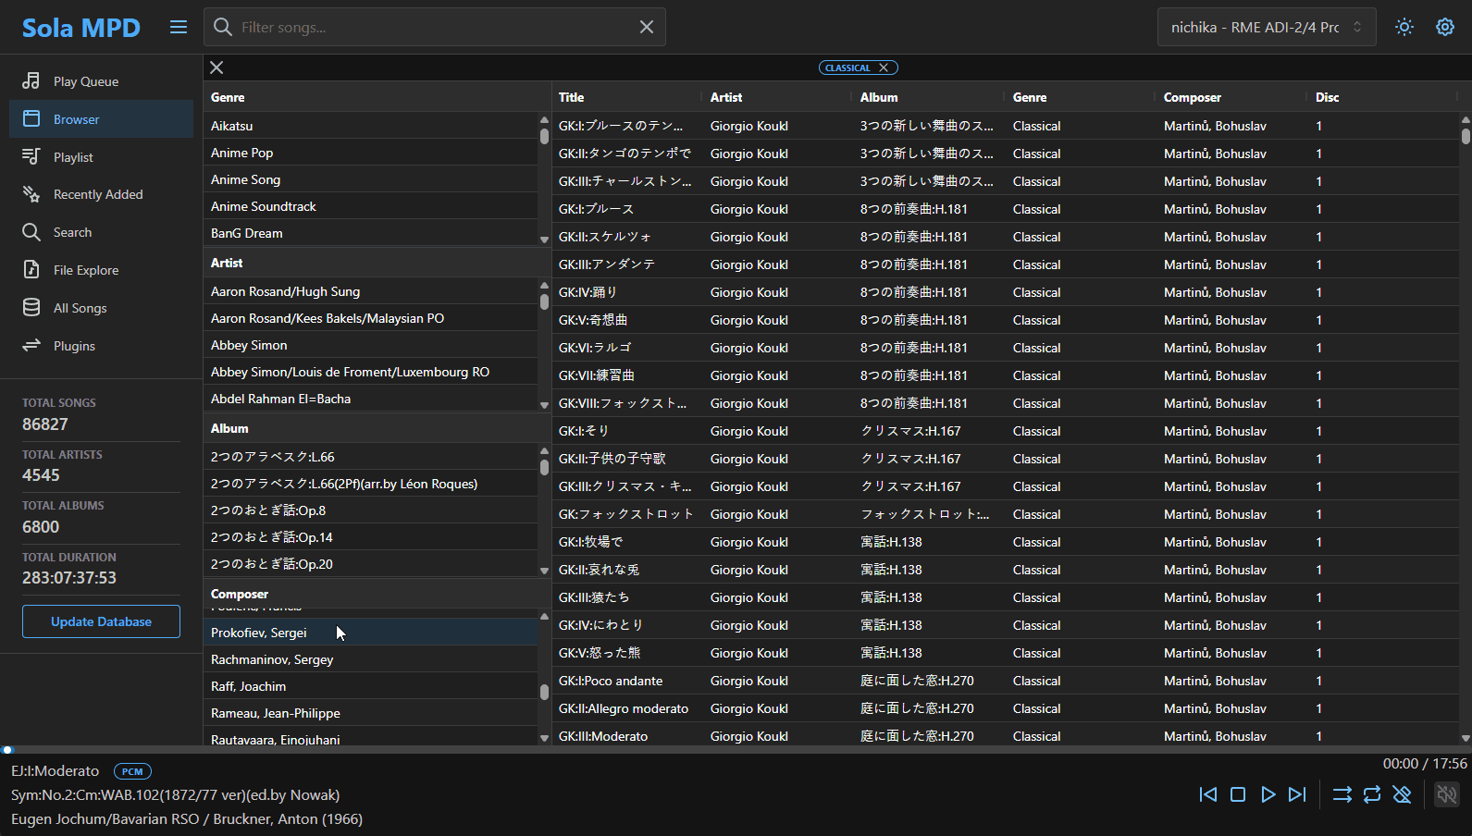Screen dimensions: 1472x836
Task: Remove the CLASSICAL filter chip
Action: pyautogui.click(x=884, y=68)
